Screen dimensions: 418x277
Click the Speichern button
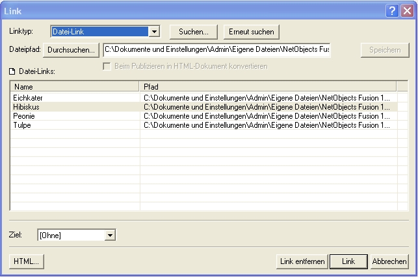(x=385, y=51)
